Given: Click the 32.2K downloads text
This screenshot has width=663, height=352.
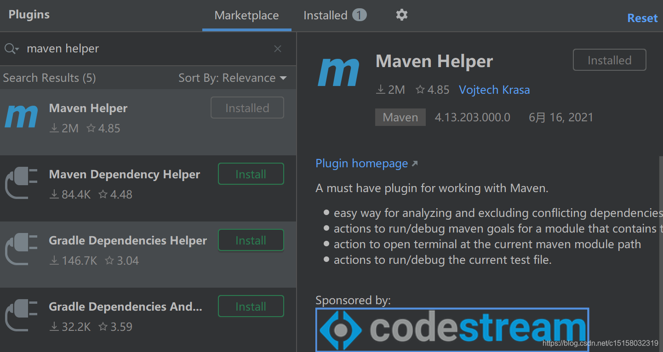Looking at the screenshot, I should [x=76, y=327].
